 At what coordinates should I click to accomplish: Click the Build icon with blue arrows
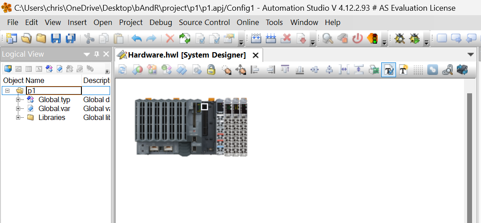tap(256, 38)
